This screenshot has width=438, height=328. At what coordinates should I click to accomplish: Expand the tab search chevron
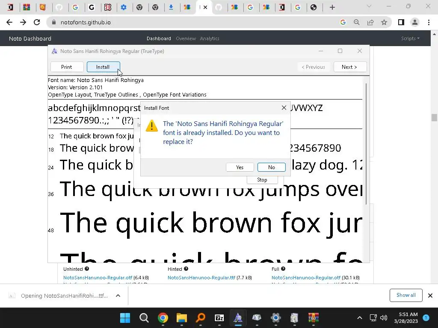point(369,6)
